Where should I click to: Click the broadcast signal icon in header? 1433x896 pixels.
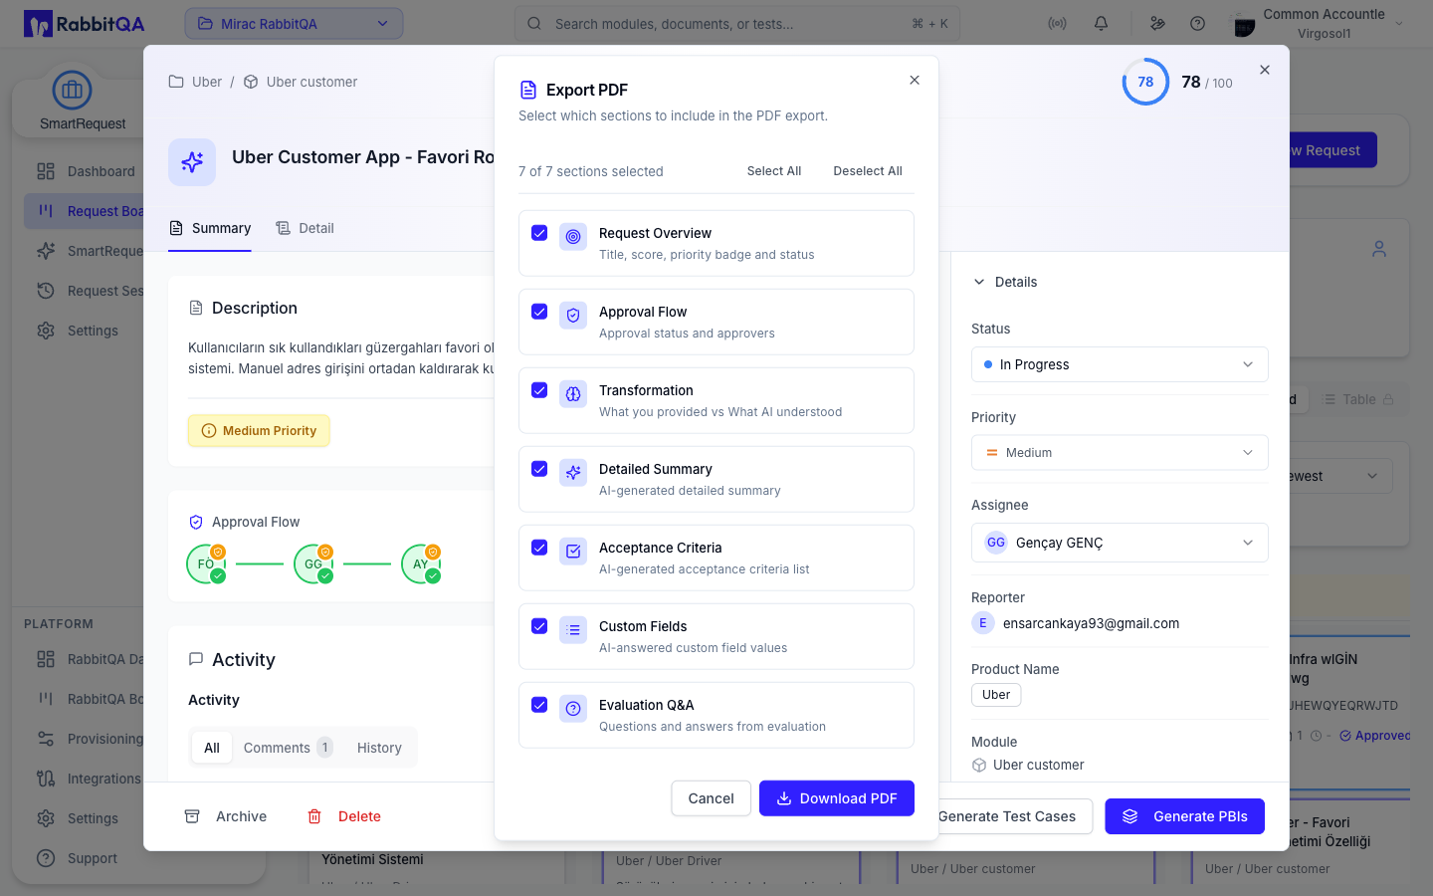(1058, 24)
